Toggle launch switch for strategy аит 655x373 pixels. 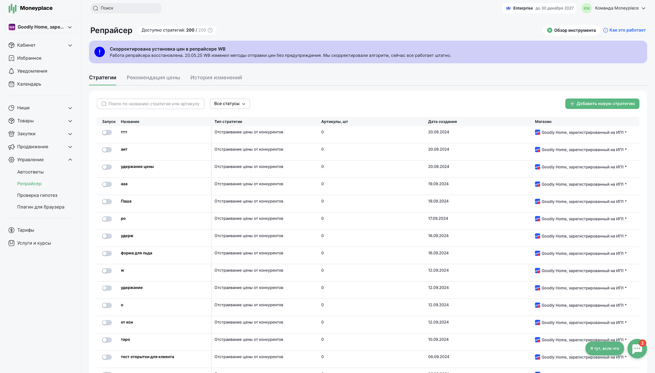point(107,150)
